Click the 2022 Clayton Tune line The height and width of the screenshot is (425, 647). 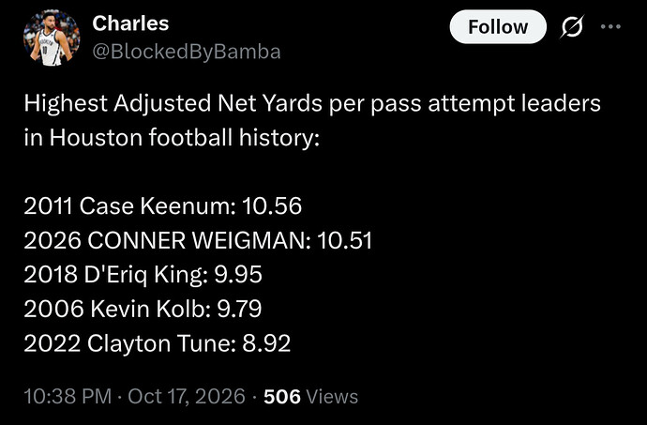[x=158, y=343]
